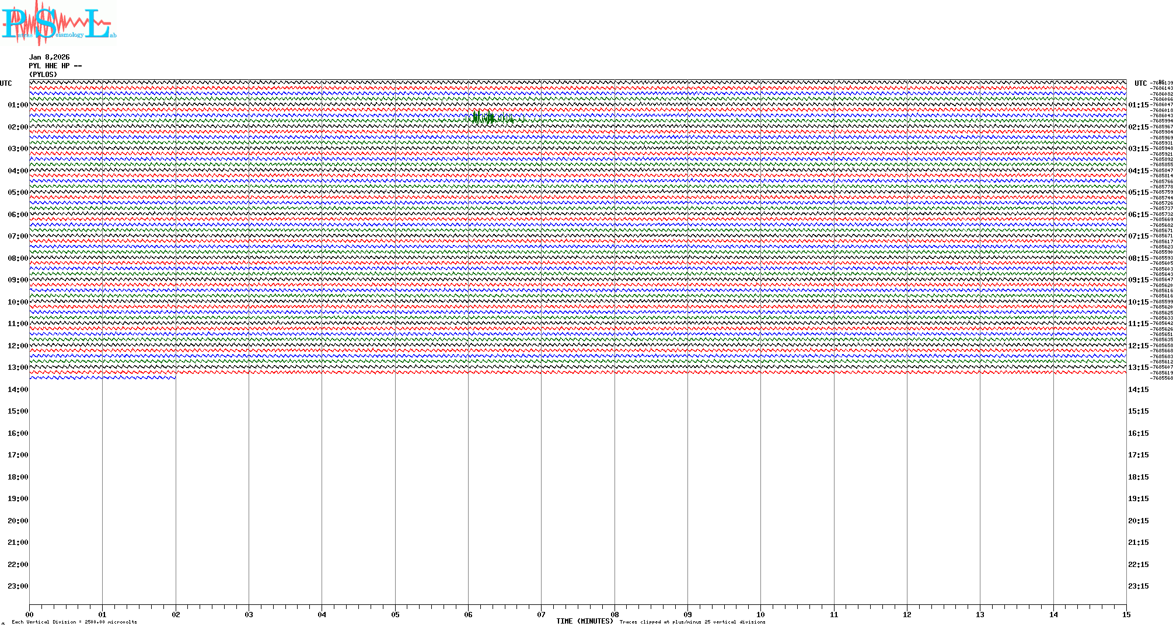Click the Traces clipped footnote text
The width and height of the screenshot is (1173, 630).
coord(692,622)
